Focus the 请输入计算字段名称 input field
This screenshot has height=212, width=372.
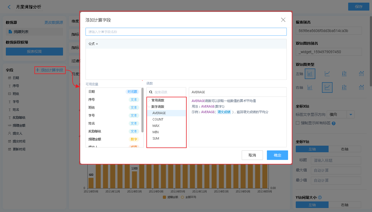click(186, 32)
